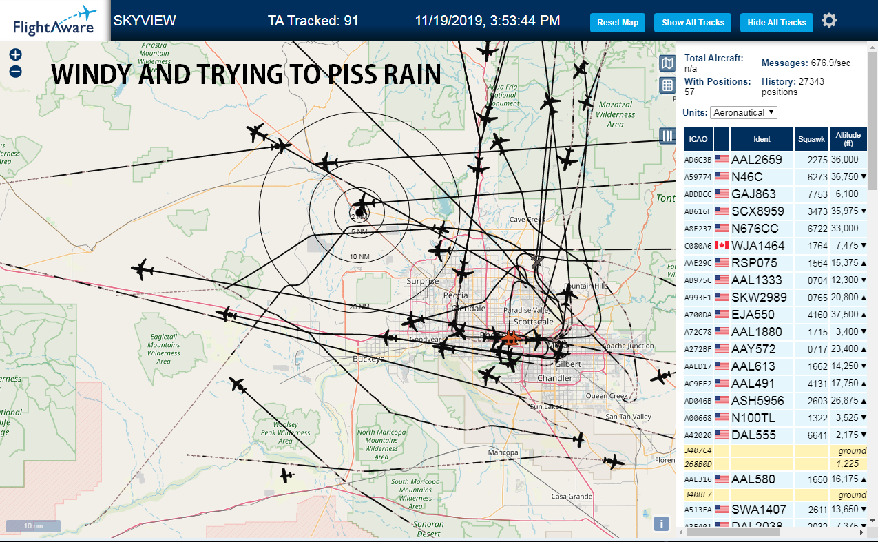Click the SKYVIEW title text
Image resolution: width=878 pixels, height=542 pixels.
click(145, 21)
